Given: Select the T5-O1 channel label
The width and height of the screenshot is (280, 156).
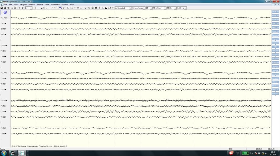Looking at the screenshot, I should pos(3,90).
